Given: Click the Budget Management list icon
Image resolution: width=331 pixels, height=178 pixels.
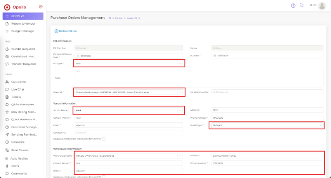Looking at the screenshot, I should pyautogui.click(x=7, y=31).
